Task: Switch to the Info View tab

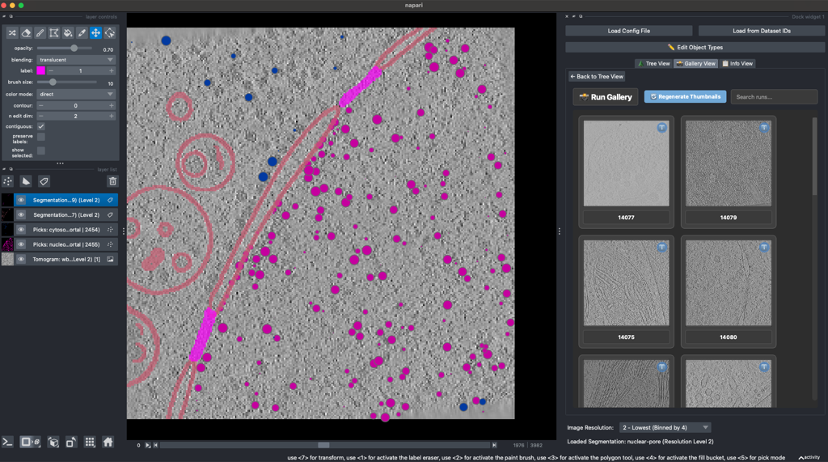Action: click(x=737, y=63)
